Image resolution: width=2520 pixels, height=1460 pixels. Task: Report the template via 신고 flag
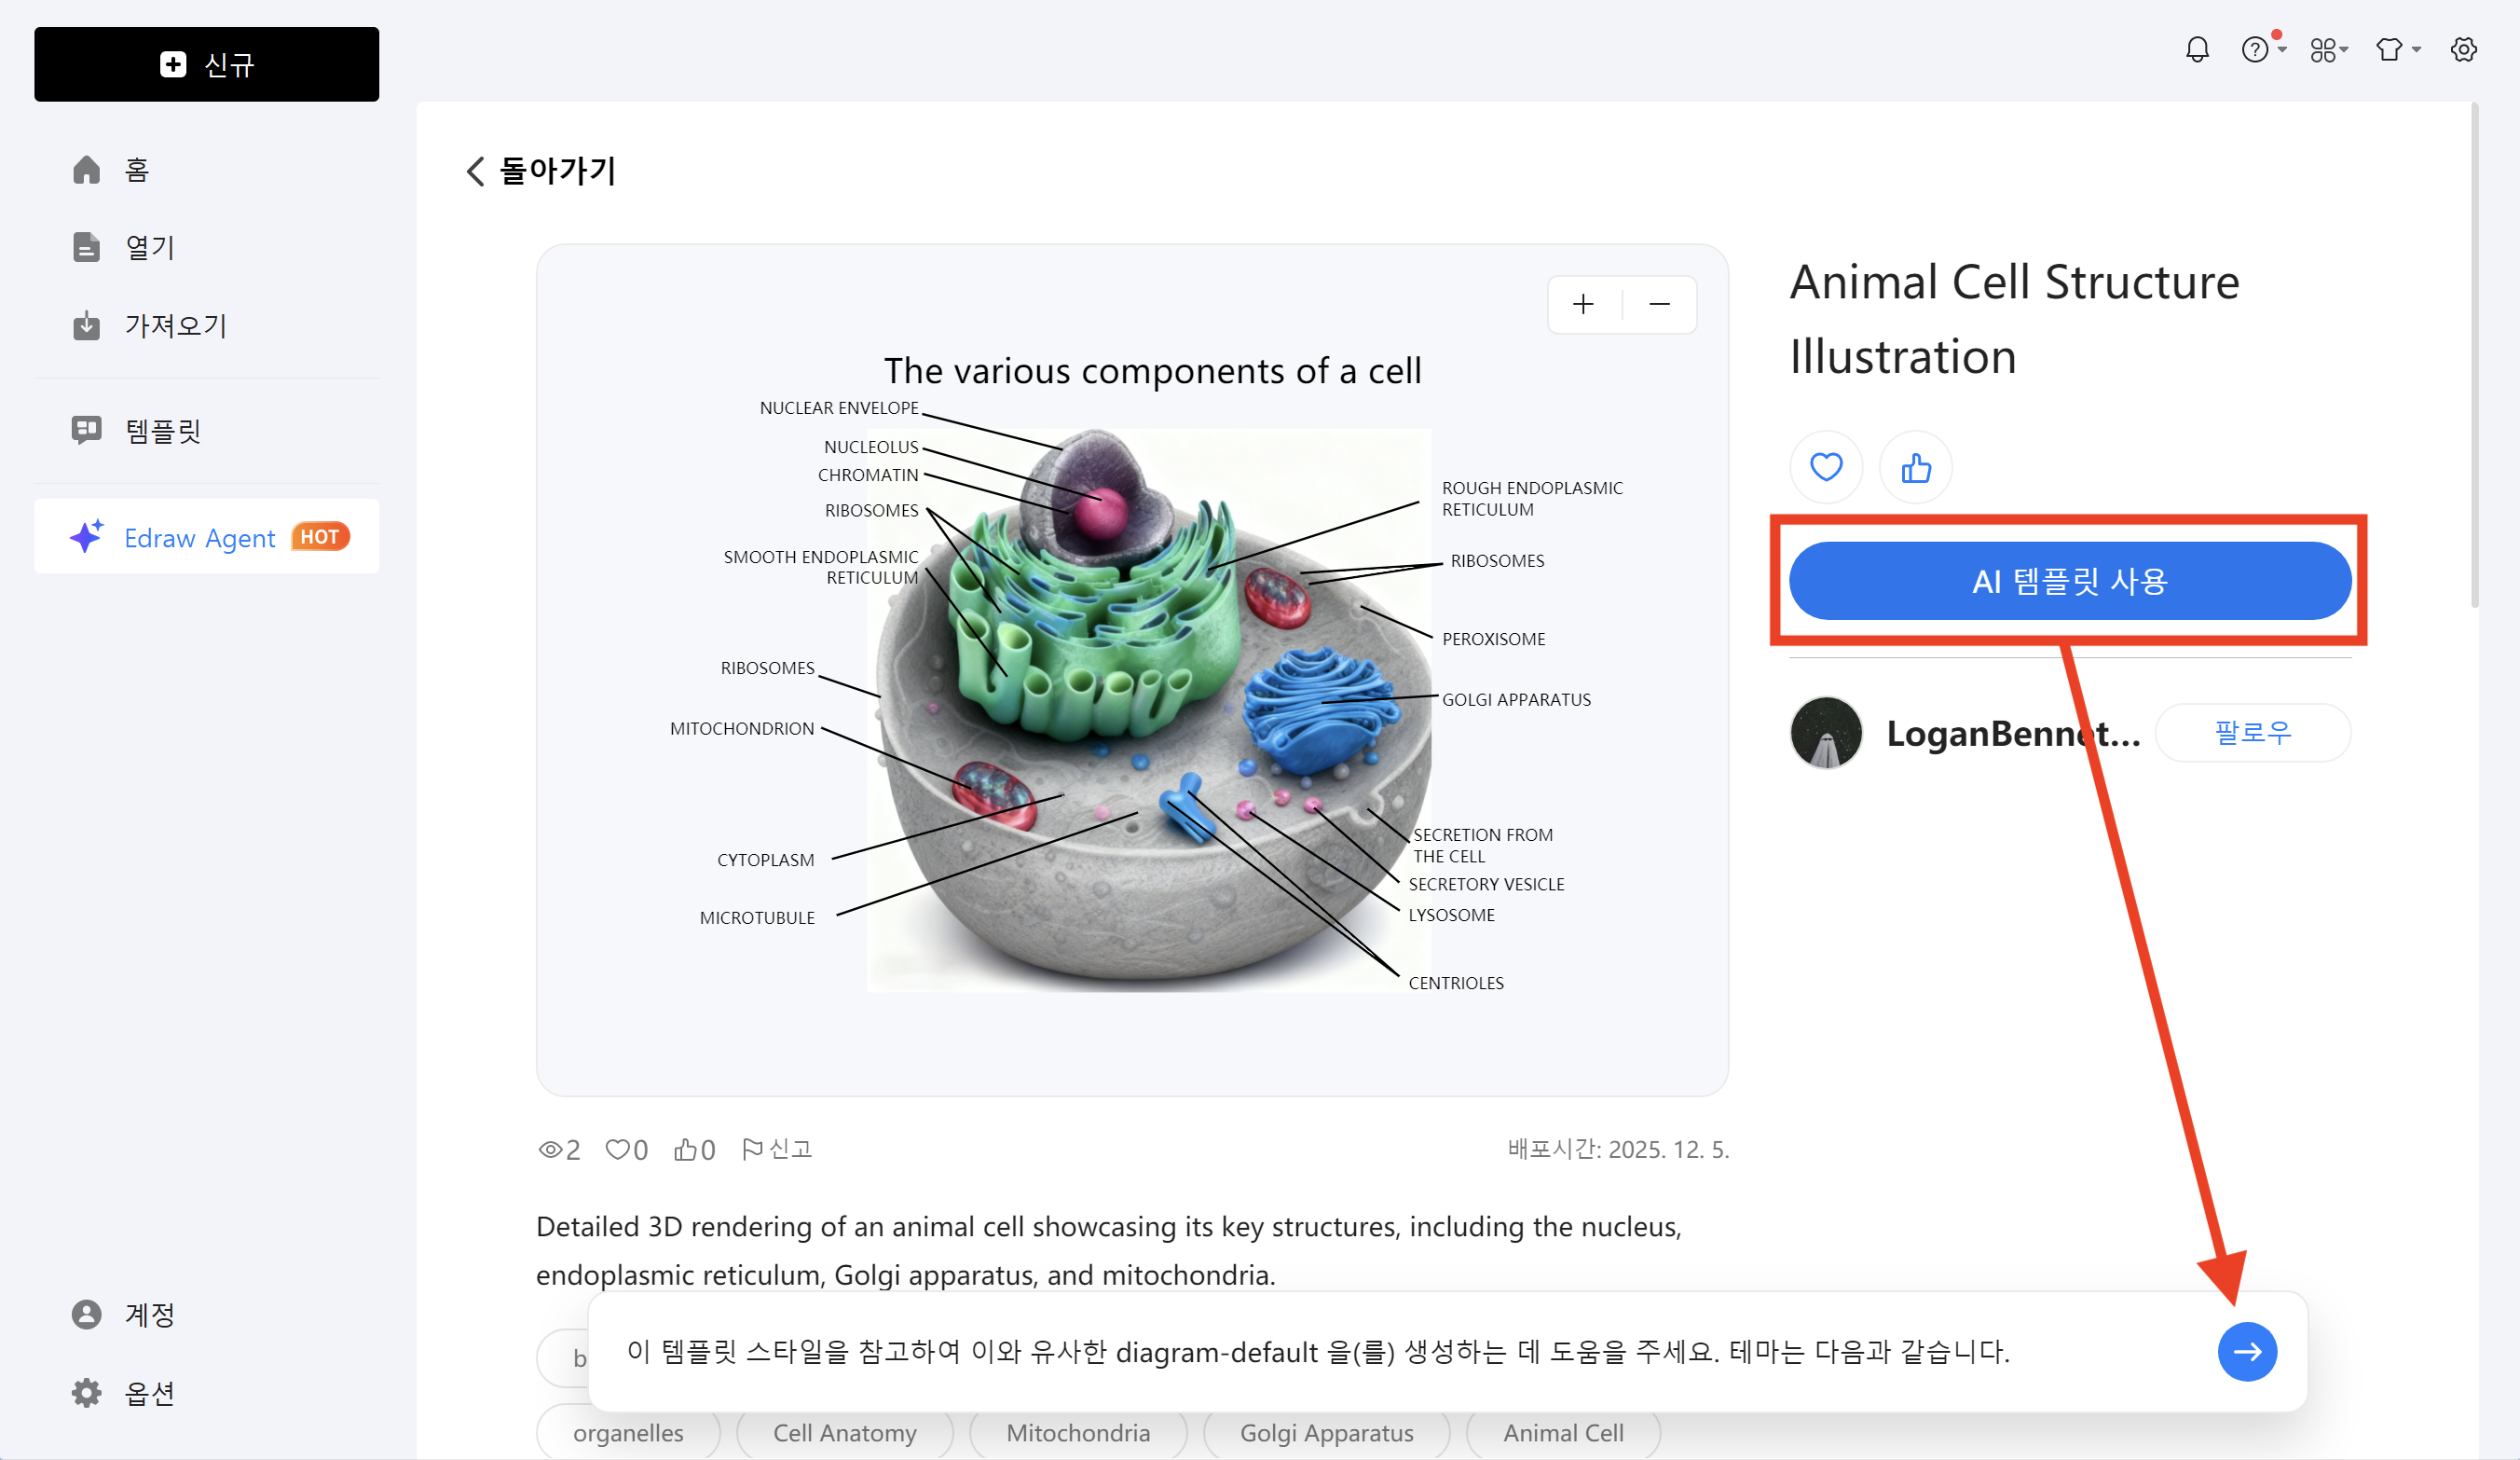coord(777,1149)
